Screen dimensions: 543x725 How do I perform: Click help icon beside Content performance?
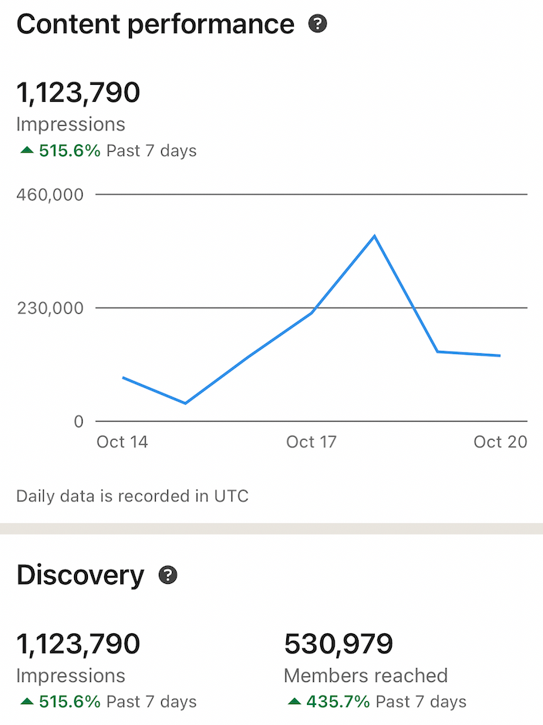pos(317,24)
